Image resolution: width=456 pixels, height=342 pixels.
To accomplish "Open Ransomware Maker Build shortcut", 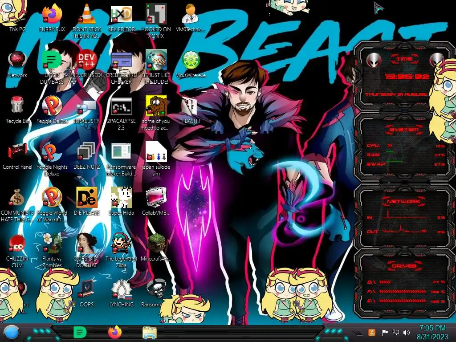I will tap(121, 159).
